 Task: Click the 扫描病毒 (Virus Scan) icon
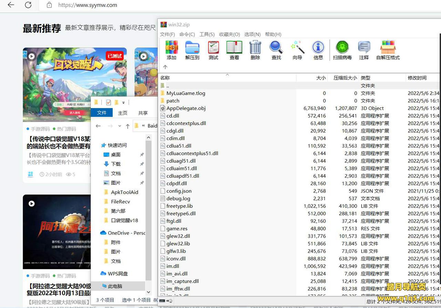(x=342, y=50)
